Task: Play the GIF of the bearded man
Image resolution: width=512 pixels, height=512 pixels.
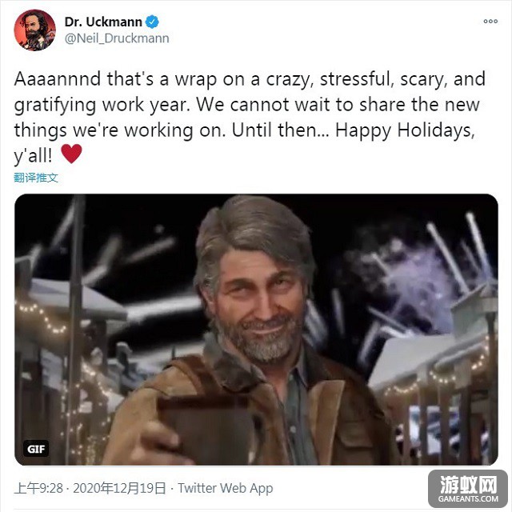Action: point(256,330)
